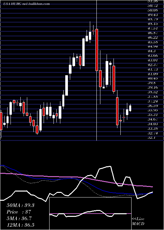The height and width of the screenshot is (230, 164).
Task: Click the Price : 37 readout
Action: click(19, 212)
